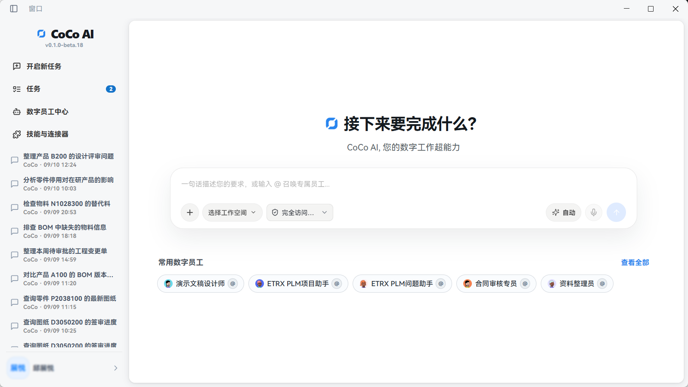Open chat 整理产品 B200 的设计评审问题
This screenshot has height=387, width=688.
[x=64, y=160]
